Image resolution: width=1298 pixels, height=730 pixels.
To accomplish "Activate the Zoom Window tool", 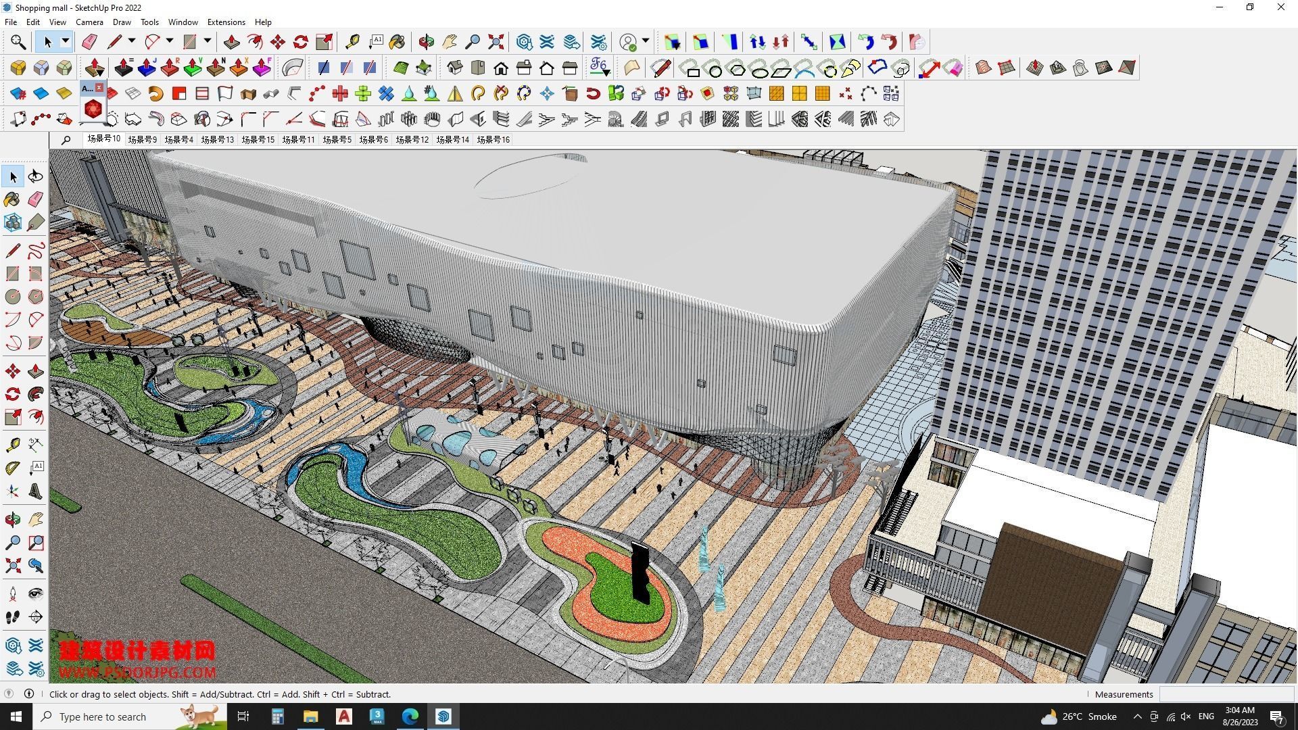I will click(x=36, y=542).
